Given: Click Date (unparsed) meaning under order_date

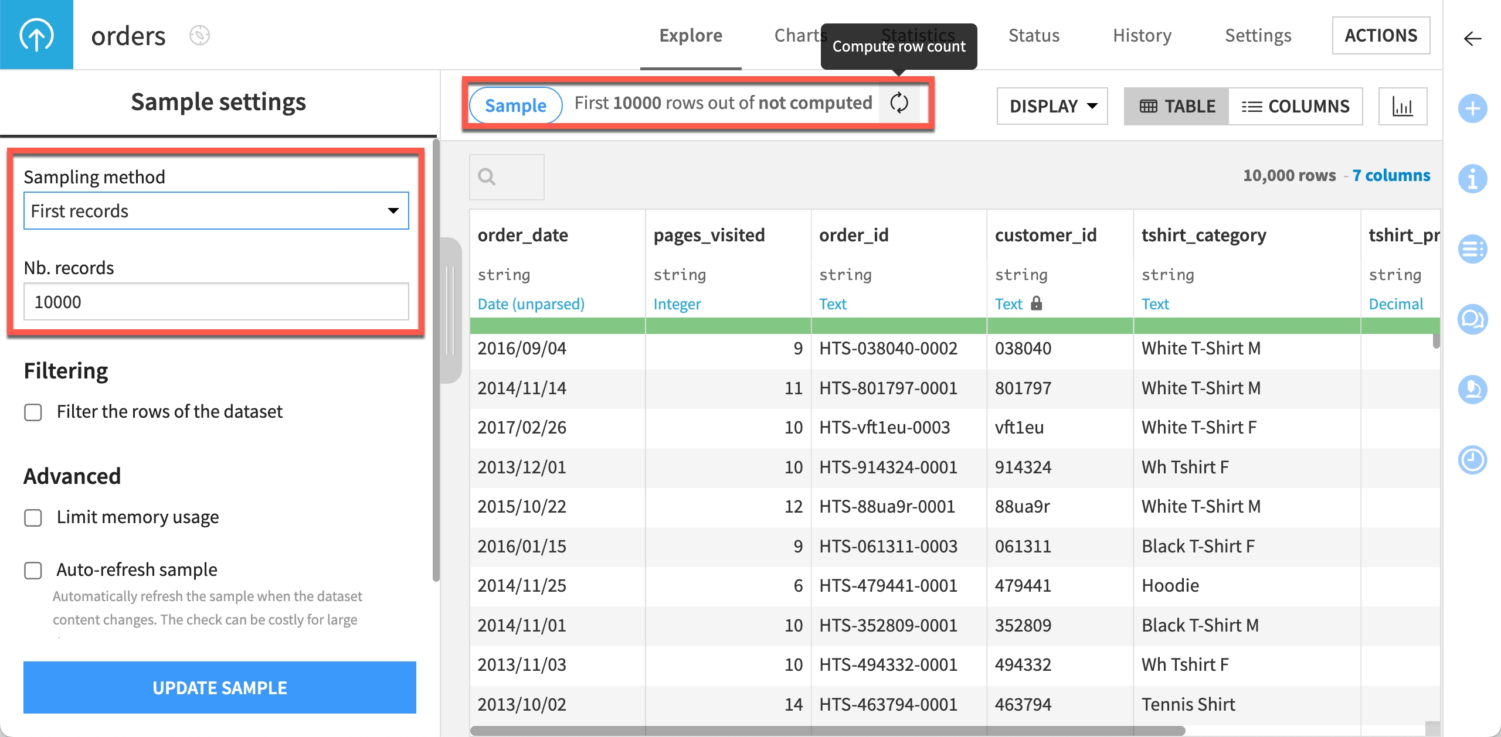Looking at the screenshot, I should tap(531, 303).
